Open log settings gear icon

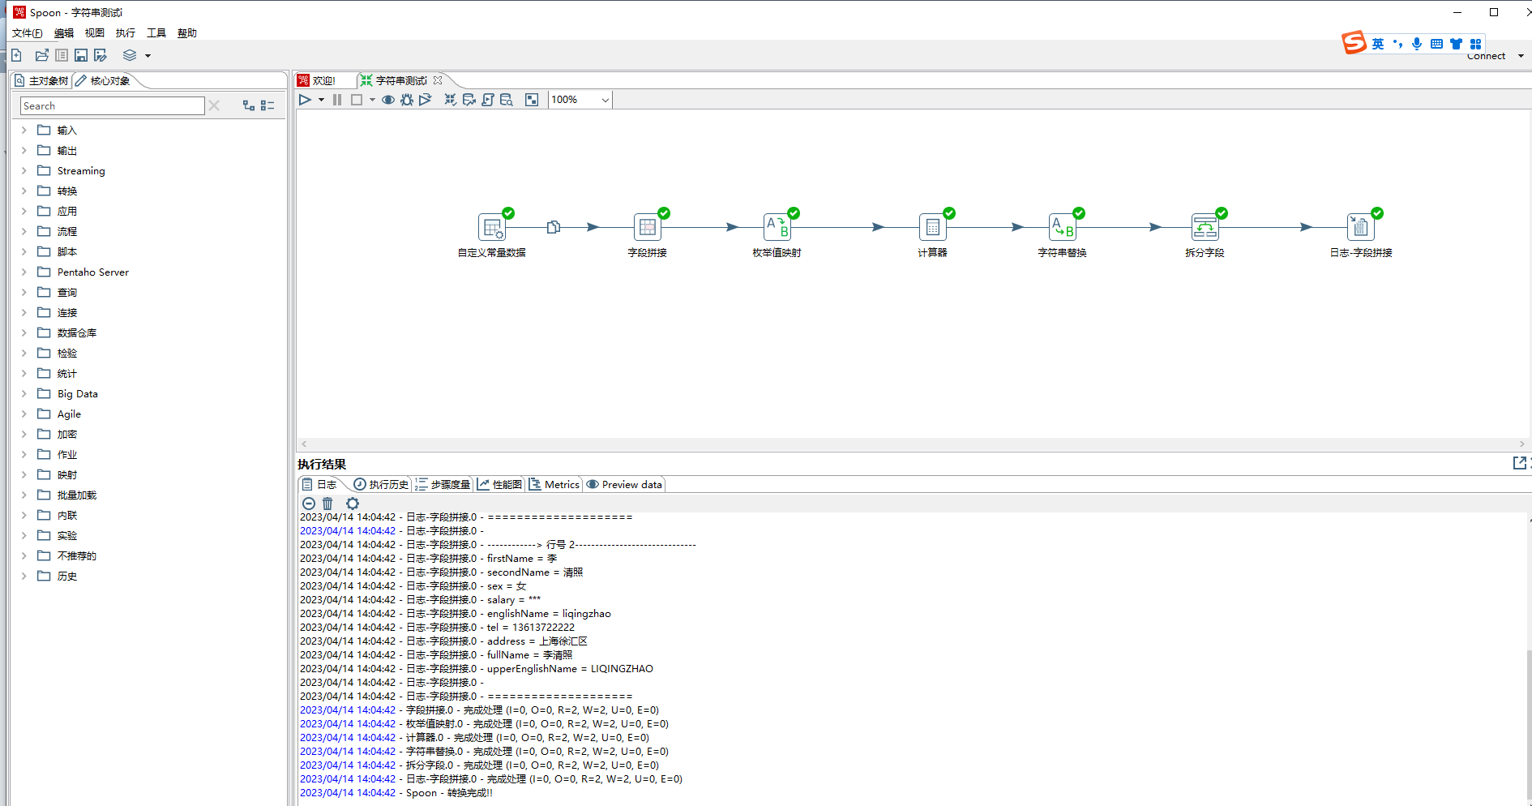pyautogui.click(x=353, y=504)
